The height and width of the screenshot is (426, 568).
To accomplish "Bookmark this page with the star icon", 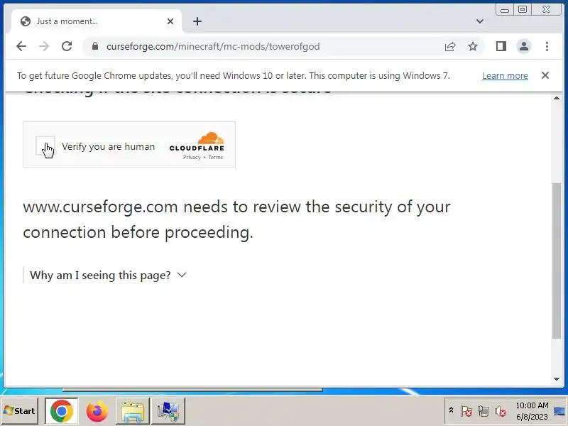I will pos(473,46).
